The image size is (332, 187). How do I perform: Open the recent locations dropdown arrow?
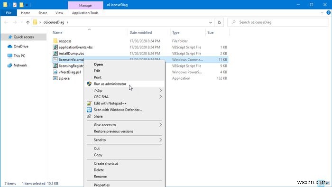click(x=22, y=22)
